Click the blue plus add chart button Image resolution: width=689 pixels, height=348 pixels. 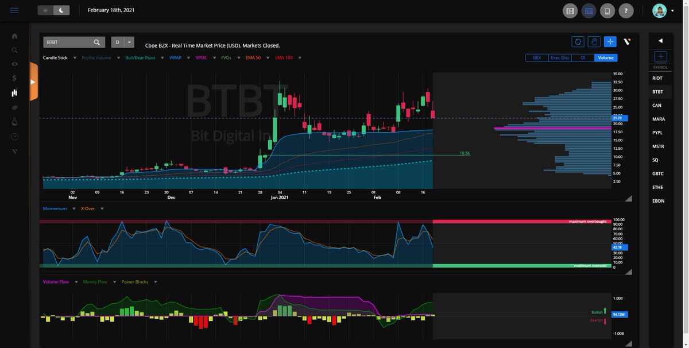point(610,41)
